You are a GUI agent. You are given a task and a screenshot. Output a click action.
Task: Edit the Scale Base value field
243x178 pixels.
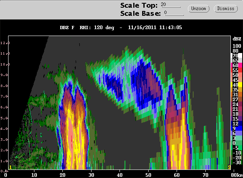pyautogui.click(x=174, y=13)
